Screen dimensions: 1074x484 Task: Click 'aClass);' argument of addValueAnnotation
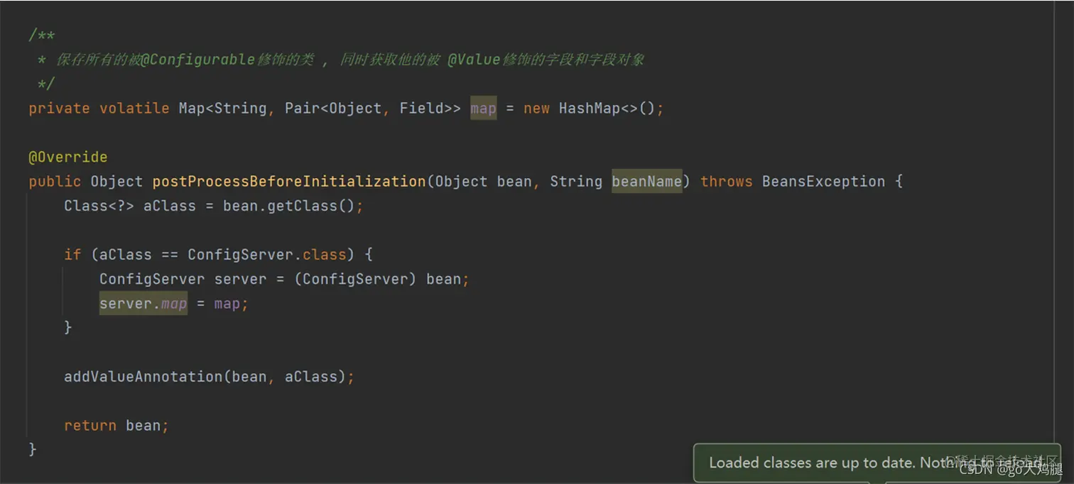coord(320,377)
